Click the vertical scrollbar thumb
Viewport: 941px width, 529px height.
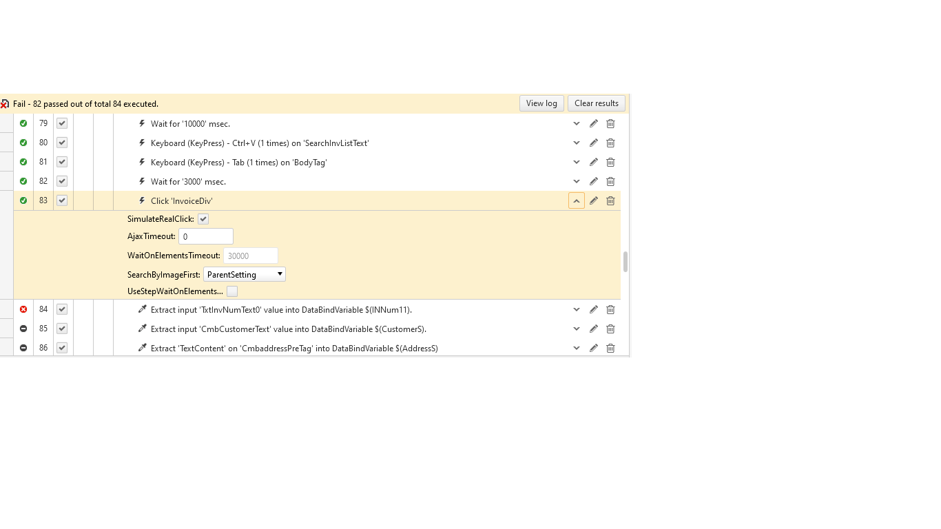[625, 262]
